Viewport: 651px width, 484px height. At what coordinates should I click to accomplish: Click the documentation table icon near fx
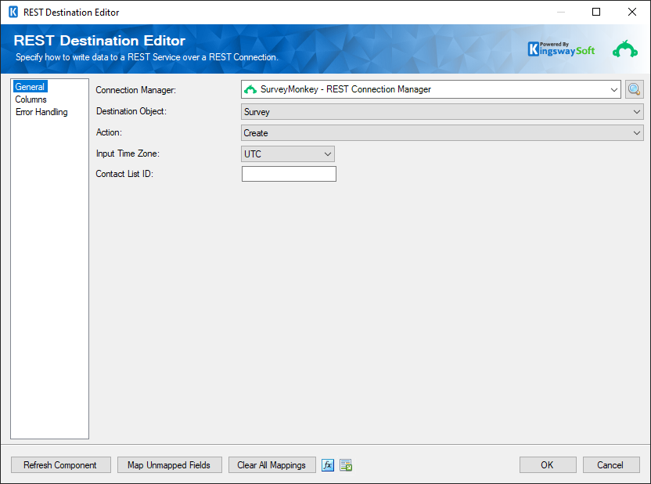[x=346, y=465]
